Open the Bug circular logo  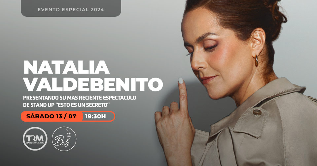pyautogui.click(x=64, y=139)
